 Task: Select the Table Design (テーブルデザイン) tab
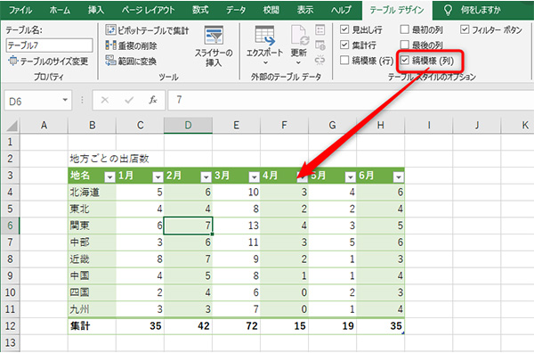(x=397, y=10)
